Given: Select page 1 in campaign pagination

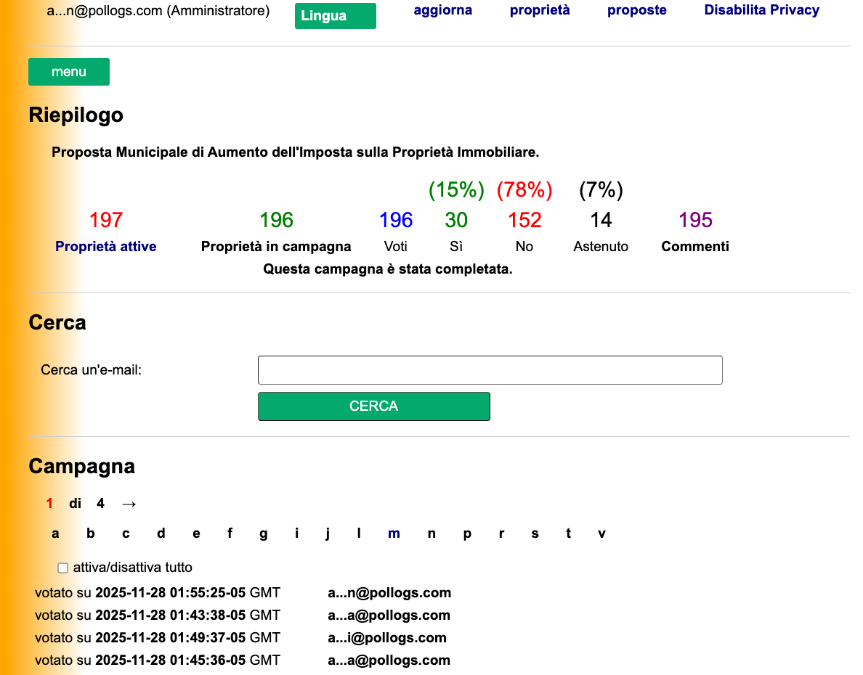Looking at the screenshot, I should tap(49, 502).
